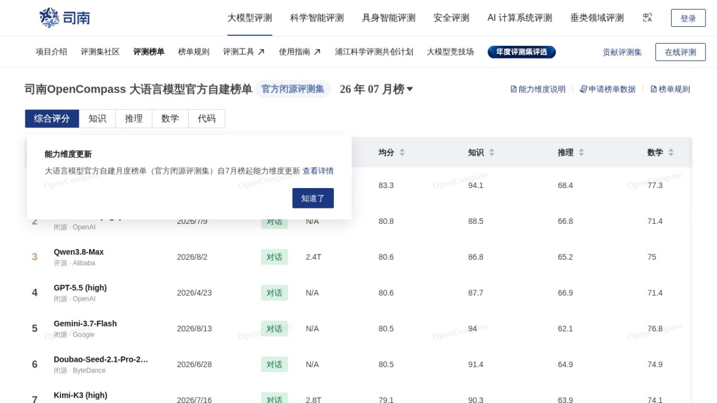Click 闭源 · ByteDance label
717x403 pixels.
pyautogui.click(x=79, y=371)
